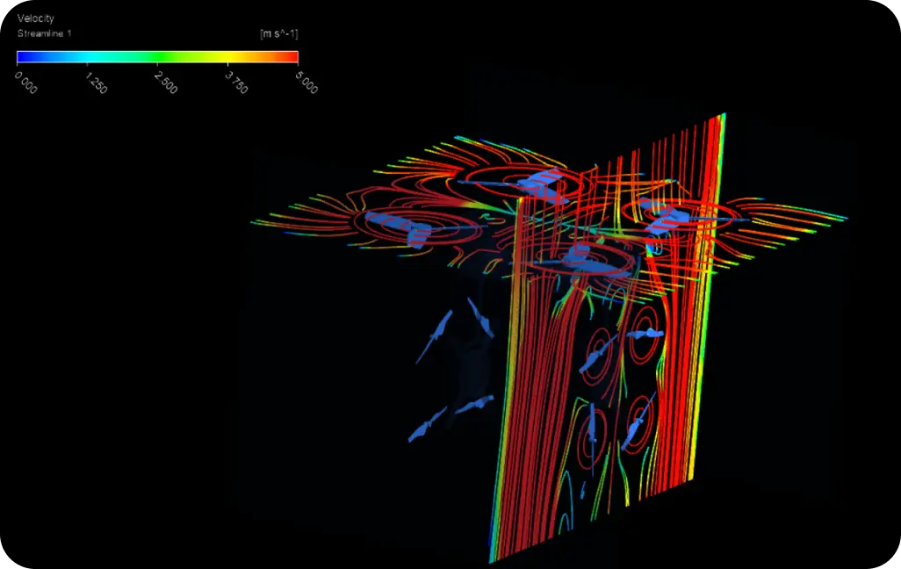Click the 3.750 tick label
Image resolution: width=901 pixels, height=569 pixels.
237,83
